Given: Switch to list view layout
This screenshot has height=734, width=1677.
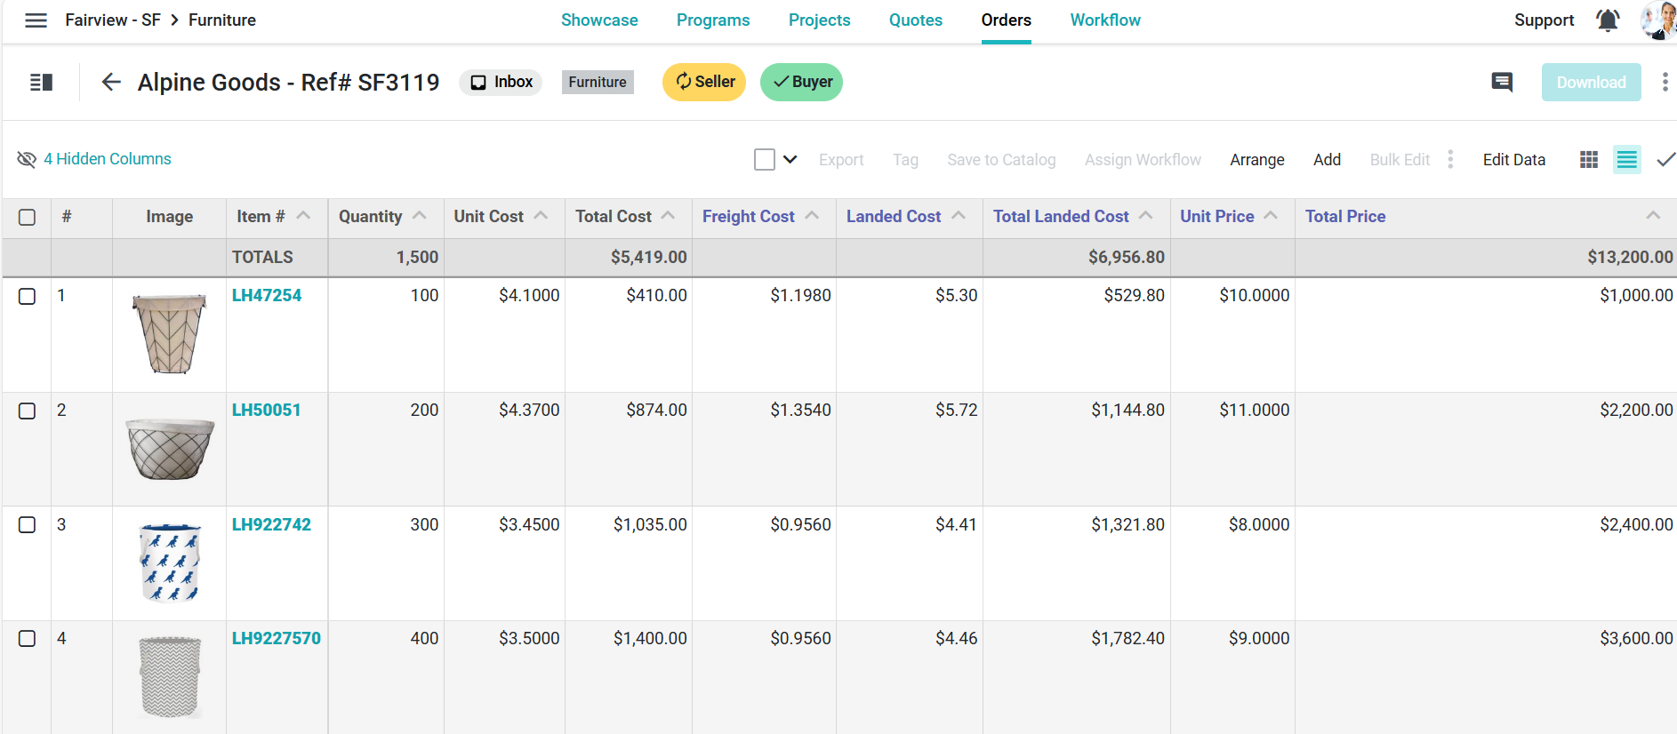Looking at the screenshot, I should [1626, 160].
